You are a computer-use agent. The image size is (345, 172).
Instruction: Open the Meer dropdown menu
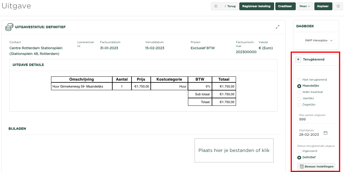(305, 6)
